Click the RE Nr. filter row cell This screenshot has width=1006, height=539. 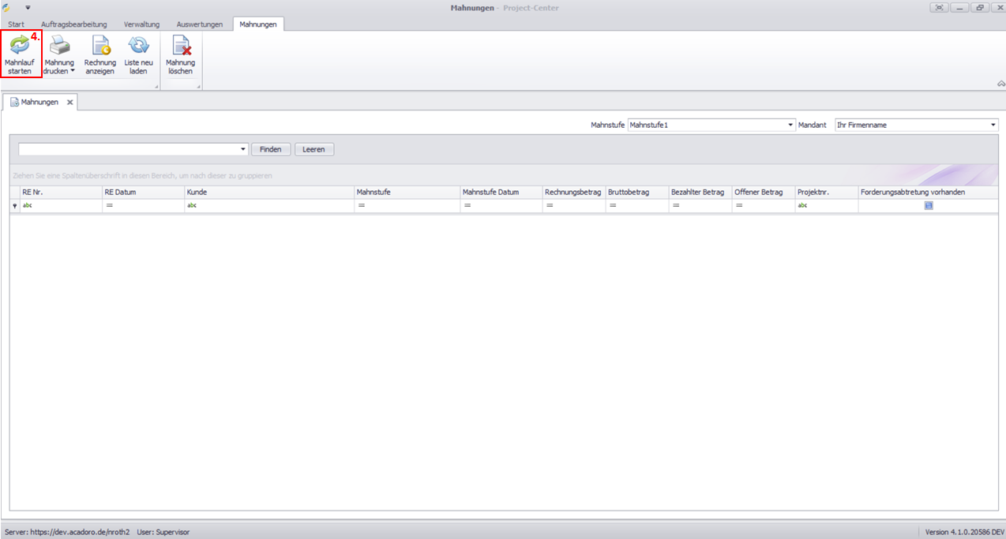(x=62, y=206)
